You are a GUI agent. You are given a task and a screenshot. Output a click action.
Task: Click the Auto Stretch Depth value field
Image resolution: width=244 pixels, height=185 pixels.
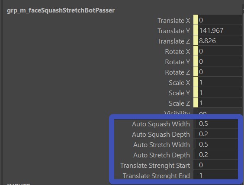pyautogui.click(x=216, y=155)
